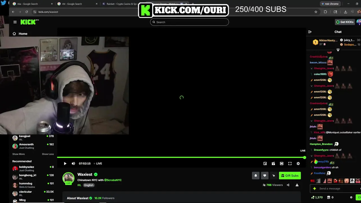Open Waxiest channel avatar
Viewport: 361px width, 203px height.
pos(68,178)
